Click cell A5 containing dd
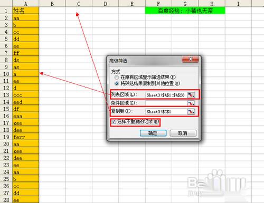This screenshot has height=203, width=264. coord(26,39)
